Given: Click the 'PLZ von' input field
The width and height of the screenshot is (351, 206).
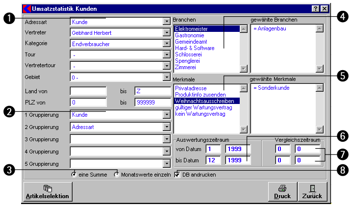Looking at the screenshot, I should click(x=88, y=103).
